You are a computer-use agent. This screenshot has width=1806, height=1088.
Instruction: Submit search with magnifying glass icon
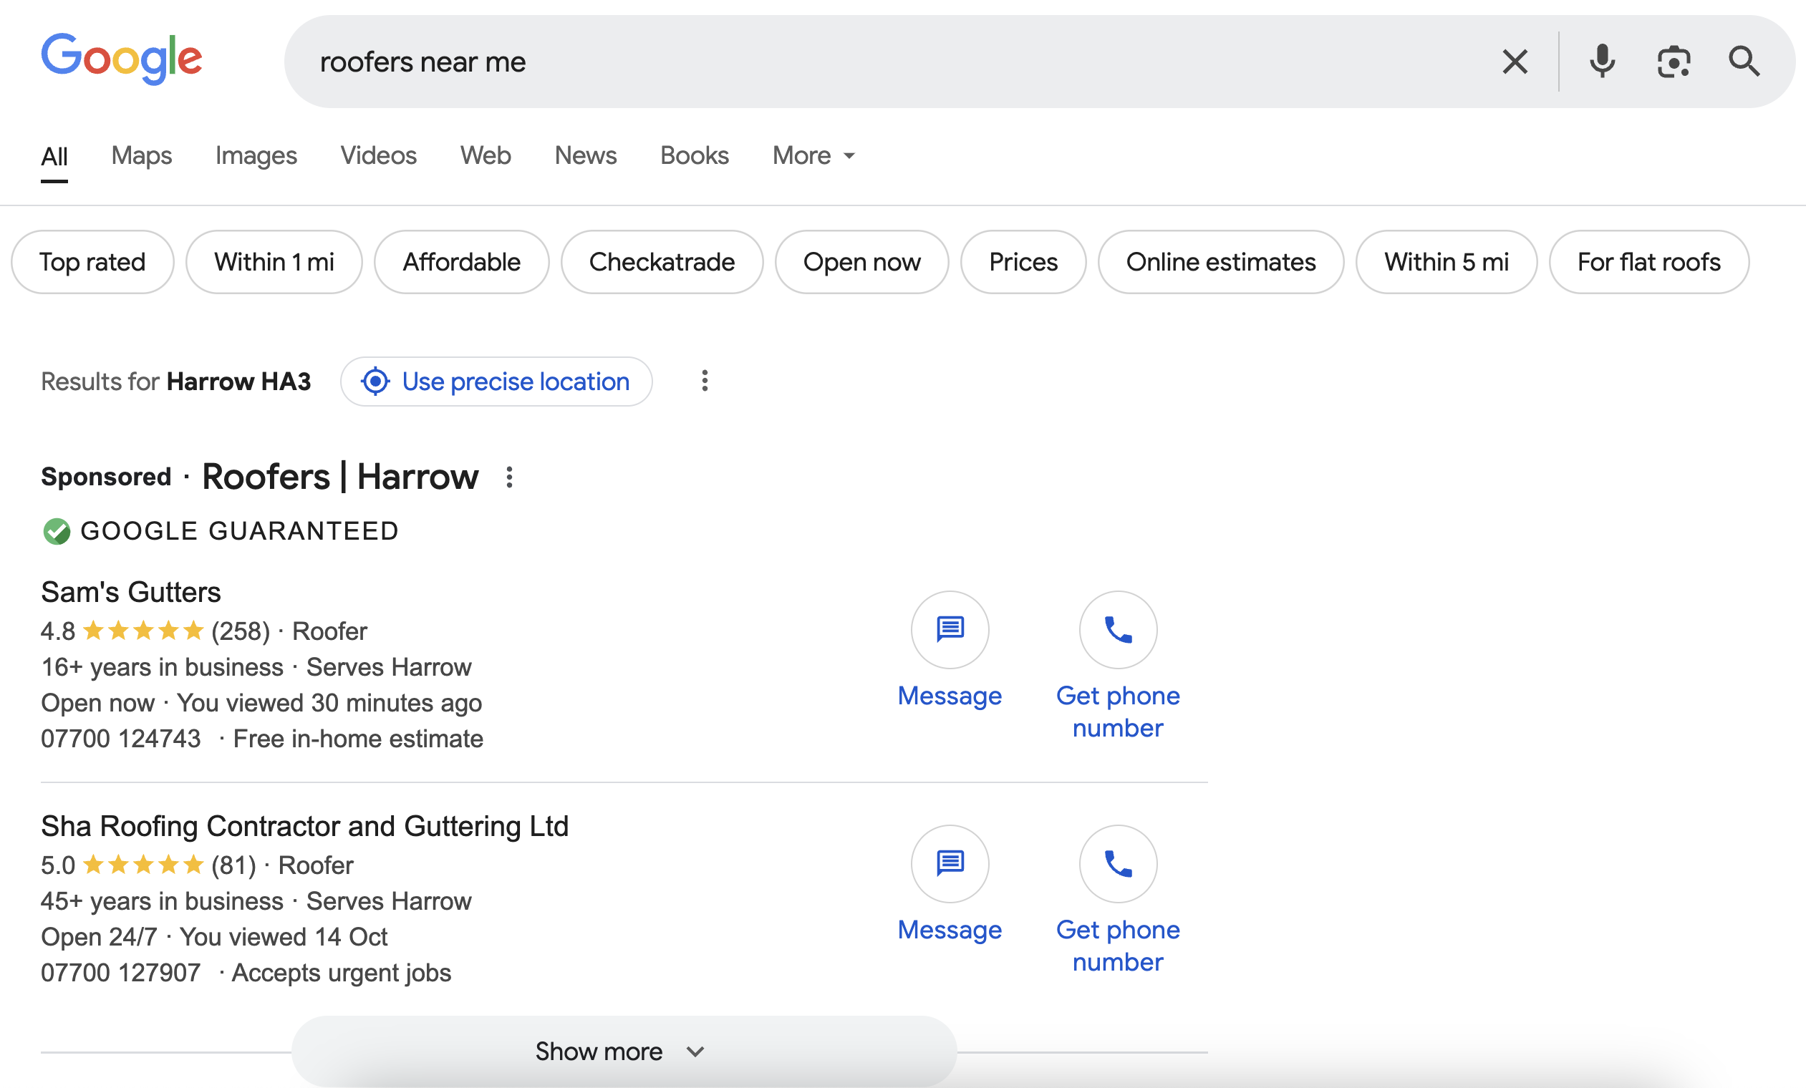pos(1744,62)
